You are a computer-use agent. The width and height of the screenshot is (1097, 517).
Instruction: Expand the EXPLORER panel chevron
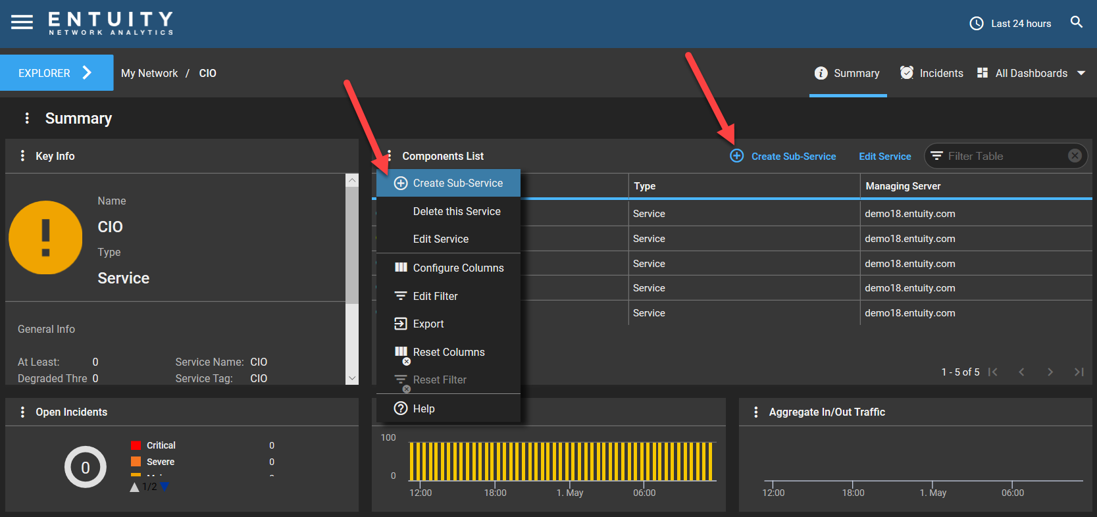click(87, 72)
